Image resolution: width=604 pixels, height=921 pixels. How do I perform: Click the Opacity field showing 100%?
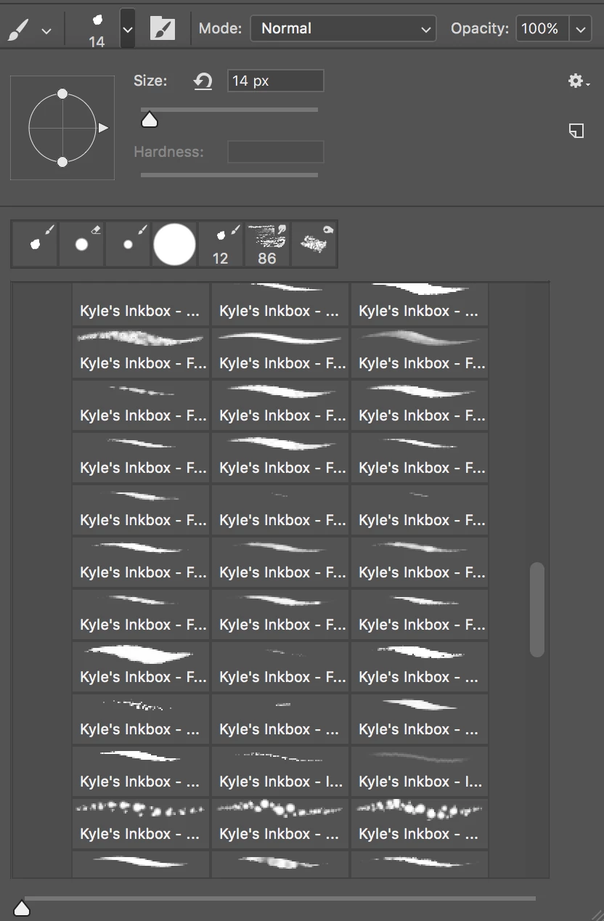[542, 29]
